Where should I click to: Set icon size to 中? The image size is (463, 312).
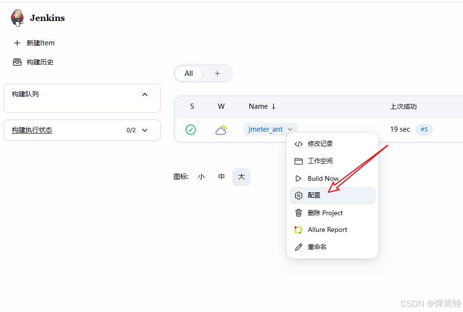(x=221, y=177)
